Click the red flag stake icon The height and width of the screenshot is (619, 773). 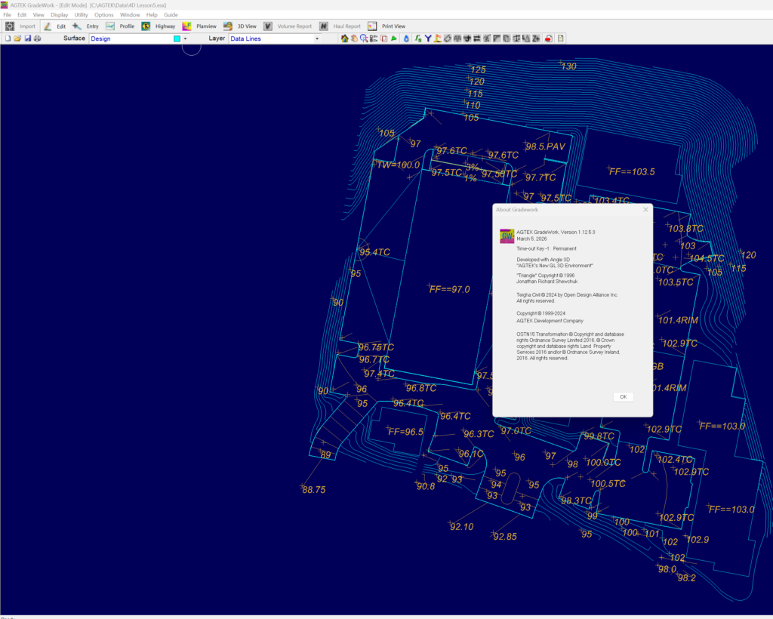point(438,38)
